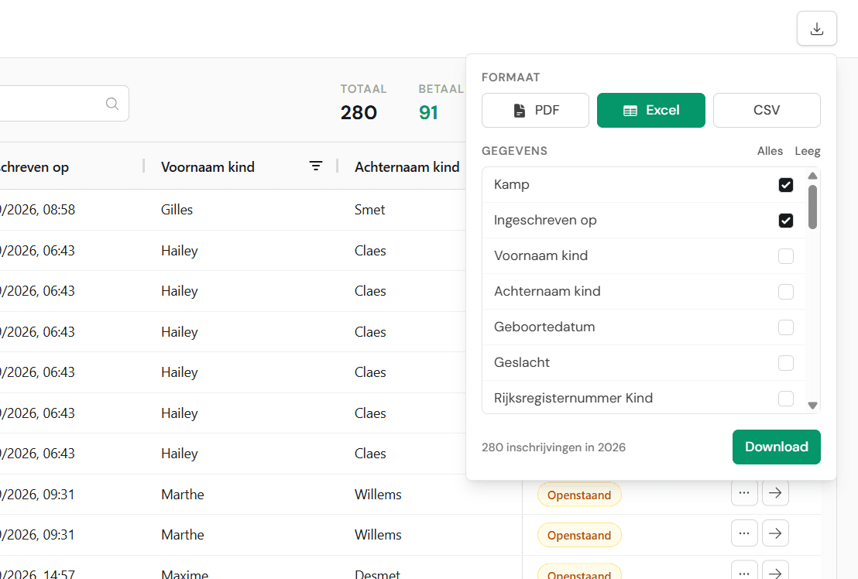Click Openstaand badge in second Marthe row
The height and width of the screenshot is (579, 858).
(x=579, y=535)
